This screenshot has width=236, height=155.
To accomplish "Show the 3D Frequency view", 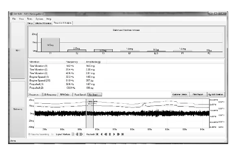I will point(50,94).
